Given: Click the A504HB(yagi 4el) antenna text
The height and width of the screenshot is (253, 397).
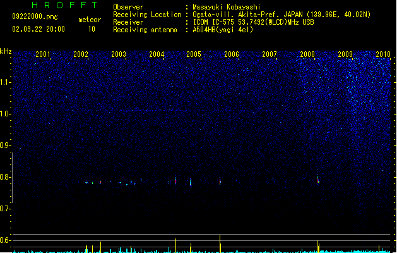Looking at the screenshot, I should coord(223,30).
